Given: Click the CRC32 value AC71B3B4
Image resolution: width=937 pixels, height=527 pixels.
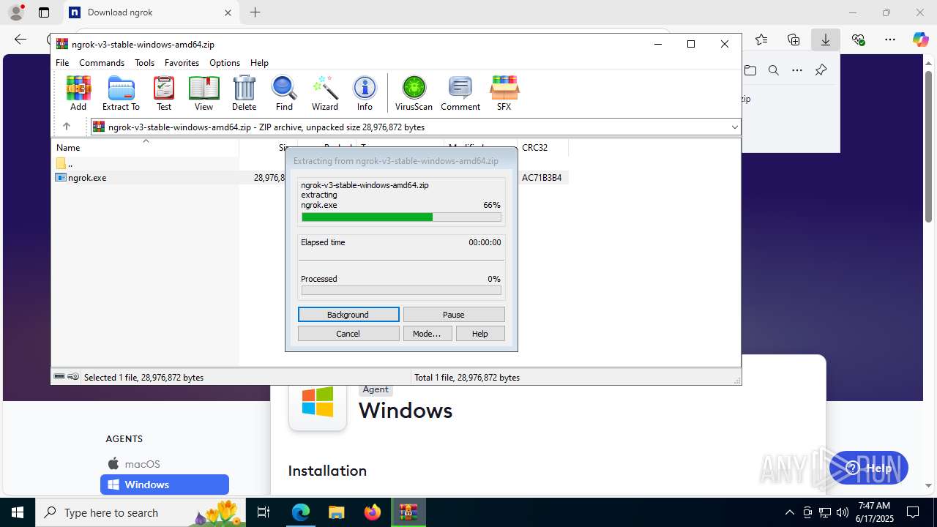Looking at the screenshot, I should pos(542,178).
